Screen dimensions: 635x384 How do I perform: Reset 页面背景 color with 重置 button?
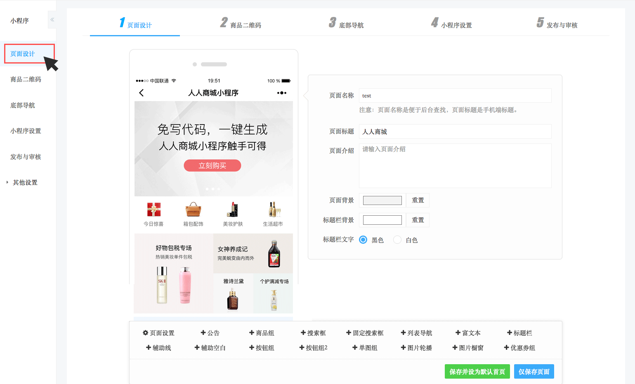418,200
